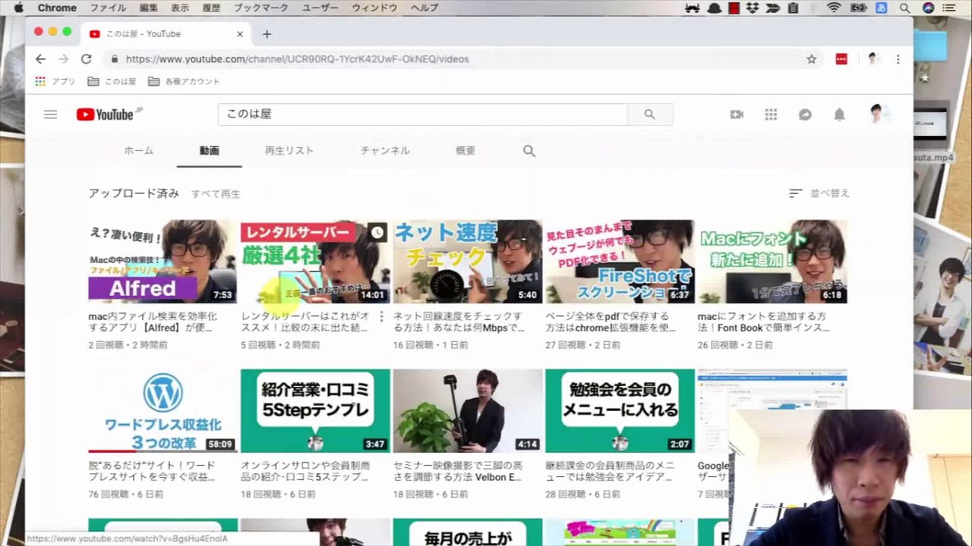The image size is (972, 546).
Task: Open three-dot menu beside レンタルサーバー video title
Action: point(381,316)
